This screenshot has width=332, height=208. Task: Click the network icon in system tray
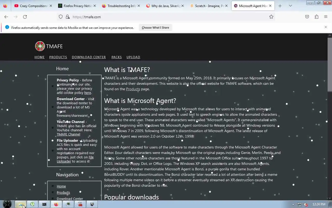pyautogui.click(x=300, y=204)
